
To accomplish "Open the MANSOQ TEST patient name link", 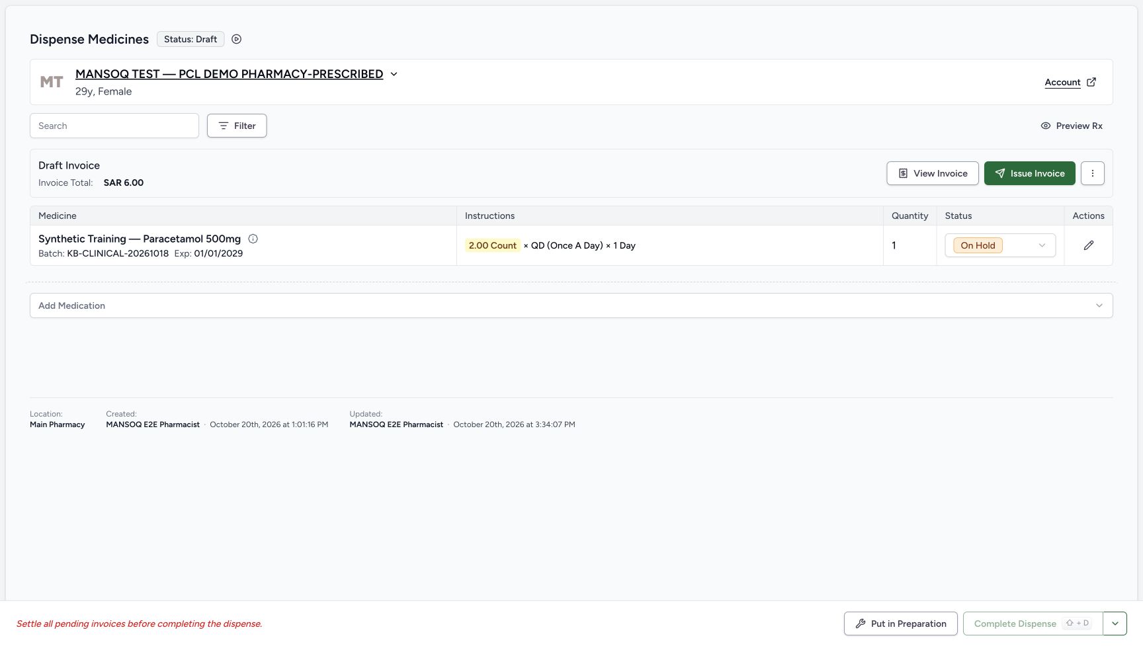I will coord(229,74).
